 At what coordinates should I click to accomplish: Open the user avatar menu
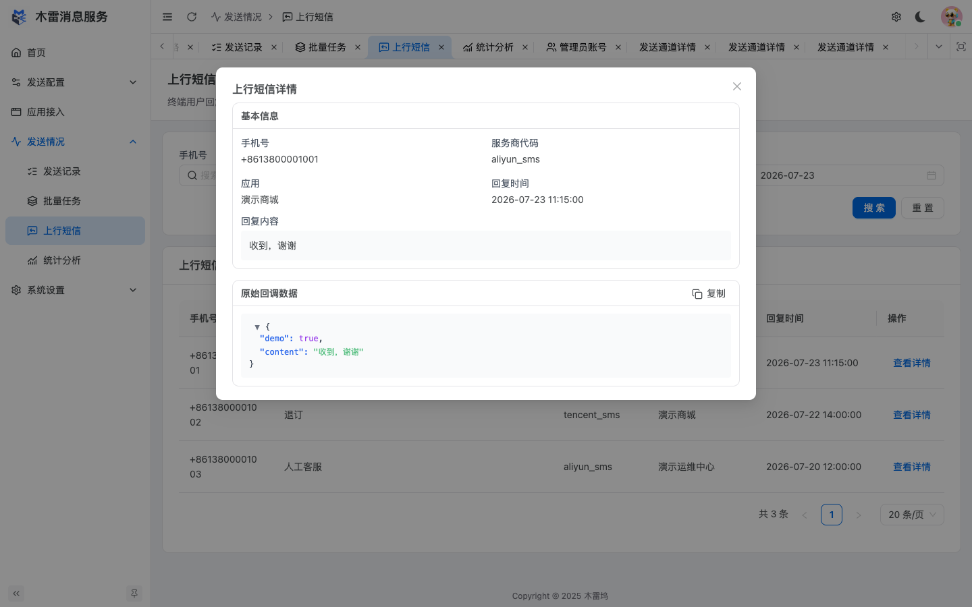pyautogui.click(x=952, y=17)
